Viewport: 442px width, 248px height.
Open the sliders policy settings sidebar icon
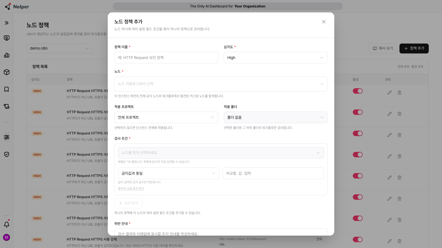tap(7, 137)
